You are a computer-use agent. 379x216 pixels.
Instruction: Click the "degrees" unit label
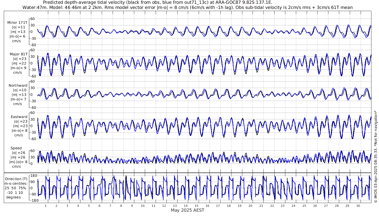(x=14, y=197)
